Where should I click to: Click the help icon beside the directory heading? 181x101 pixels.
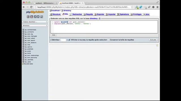pos(100,19)
